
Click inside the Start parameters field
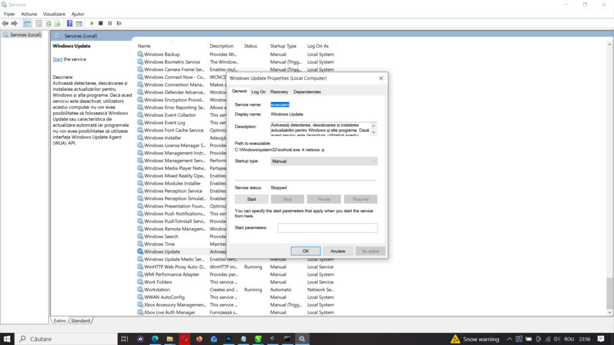click(327, 228)
